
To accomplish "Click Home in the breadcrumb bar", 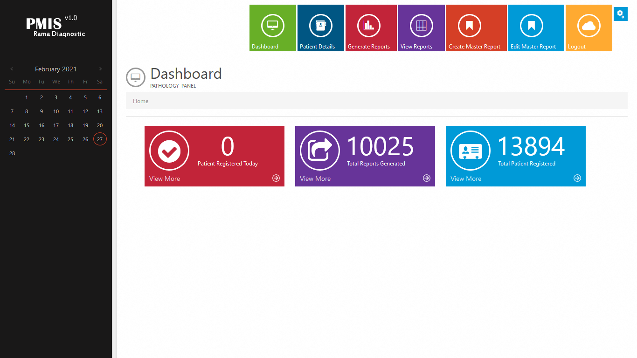I will (141, 101).
